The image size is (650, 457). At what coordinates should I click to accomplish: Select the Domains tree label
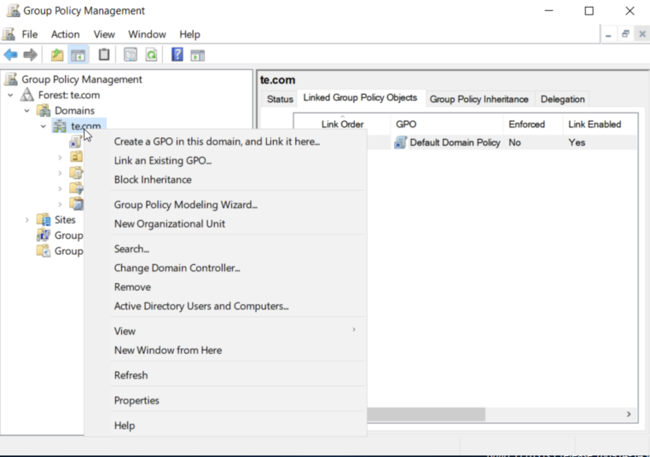click(75, 110)
